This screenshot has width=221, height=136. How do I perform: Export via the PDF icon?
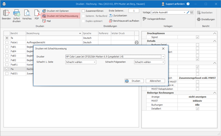click(x=37, y=13)
